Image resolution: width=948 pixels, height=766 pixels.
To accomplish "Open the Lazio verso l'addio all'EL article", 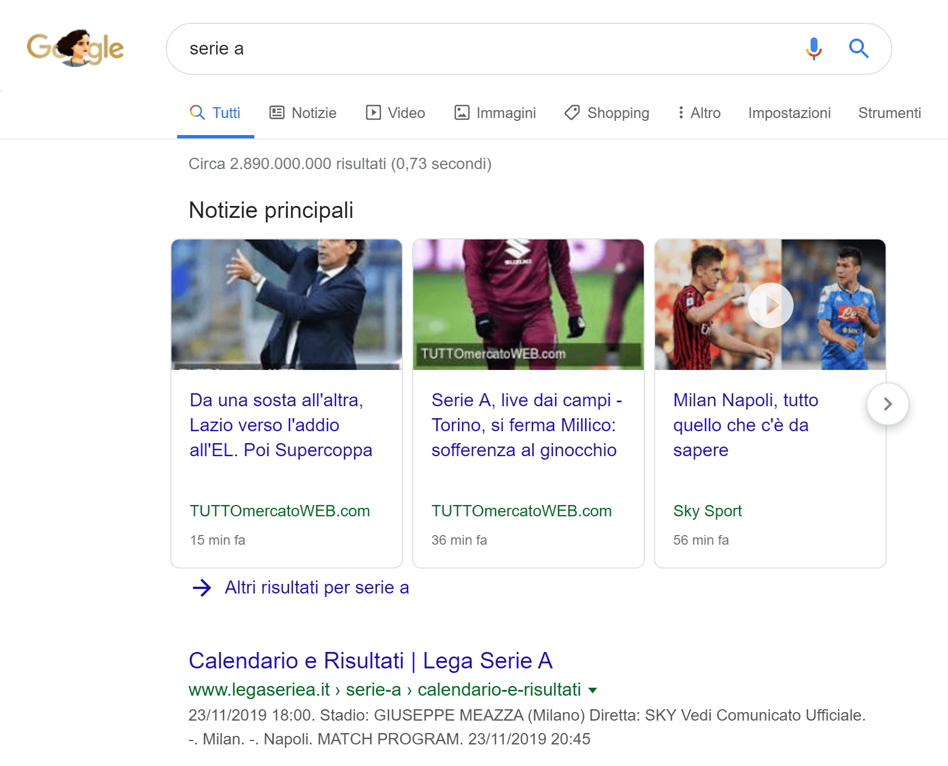I will 280,425.
